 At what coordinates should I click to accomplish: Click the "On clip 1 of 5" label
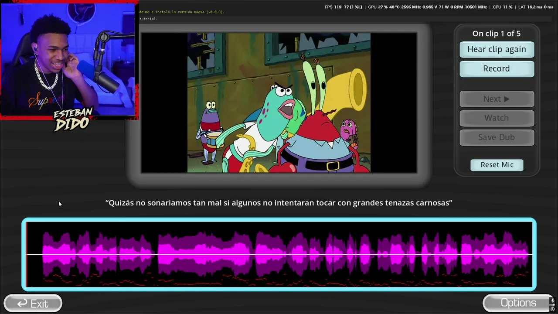(497, 34)
